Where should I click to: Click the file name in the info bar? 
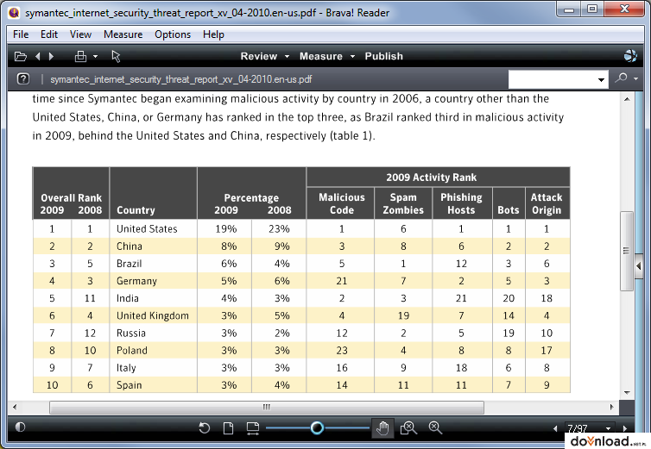[x=181, y=79]
